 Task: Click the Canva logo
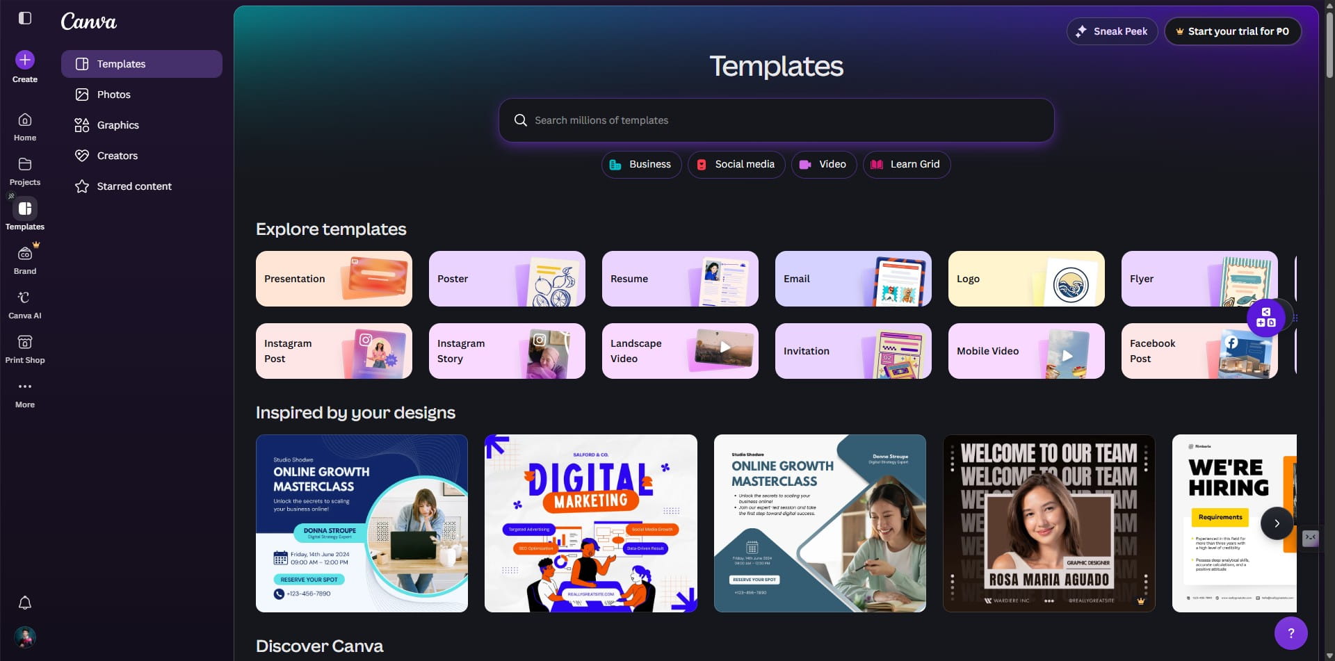click(x=88, y=22)
